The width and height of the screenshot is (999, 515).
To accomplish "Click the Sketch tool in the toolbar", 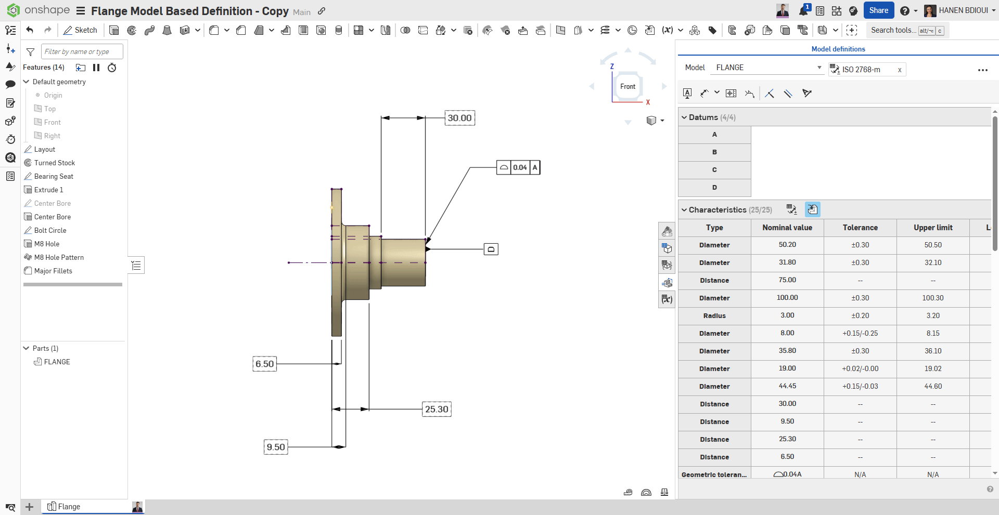I will coord(80,30).
